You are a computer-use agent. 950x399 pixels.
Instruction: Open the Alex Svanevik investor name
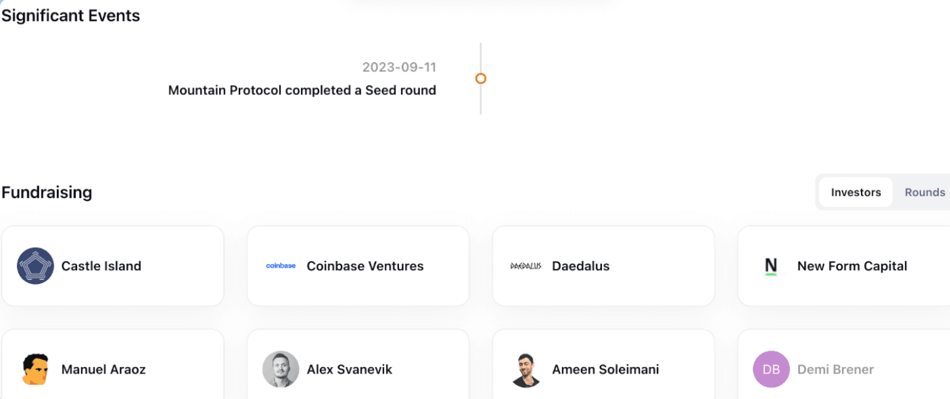click(x=349, y=369)
